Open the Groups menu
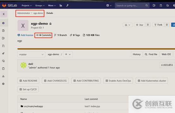 40,5
